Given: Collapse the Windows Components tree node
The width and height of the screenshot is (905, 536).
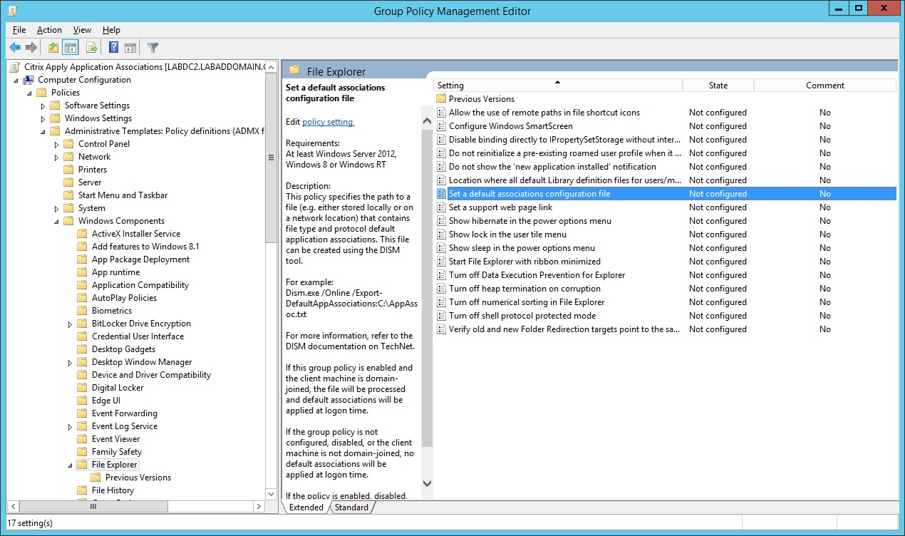Looking at the screenshot, I should (x=57, y=221).
